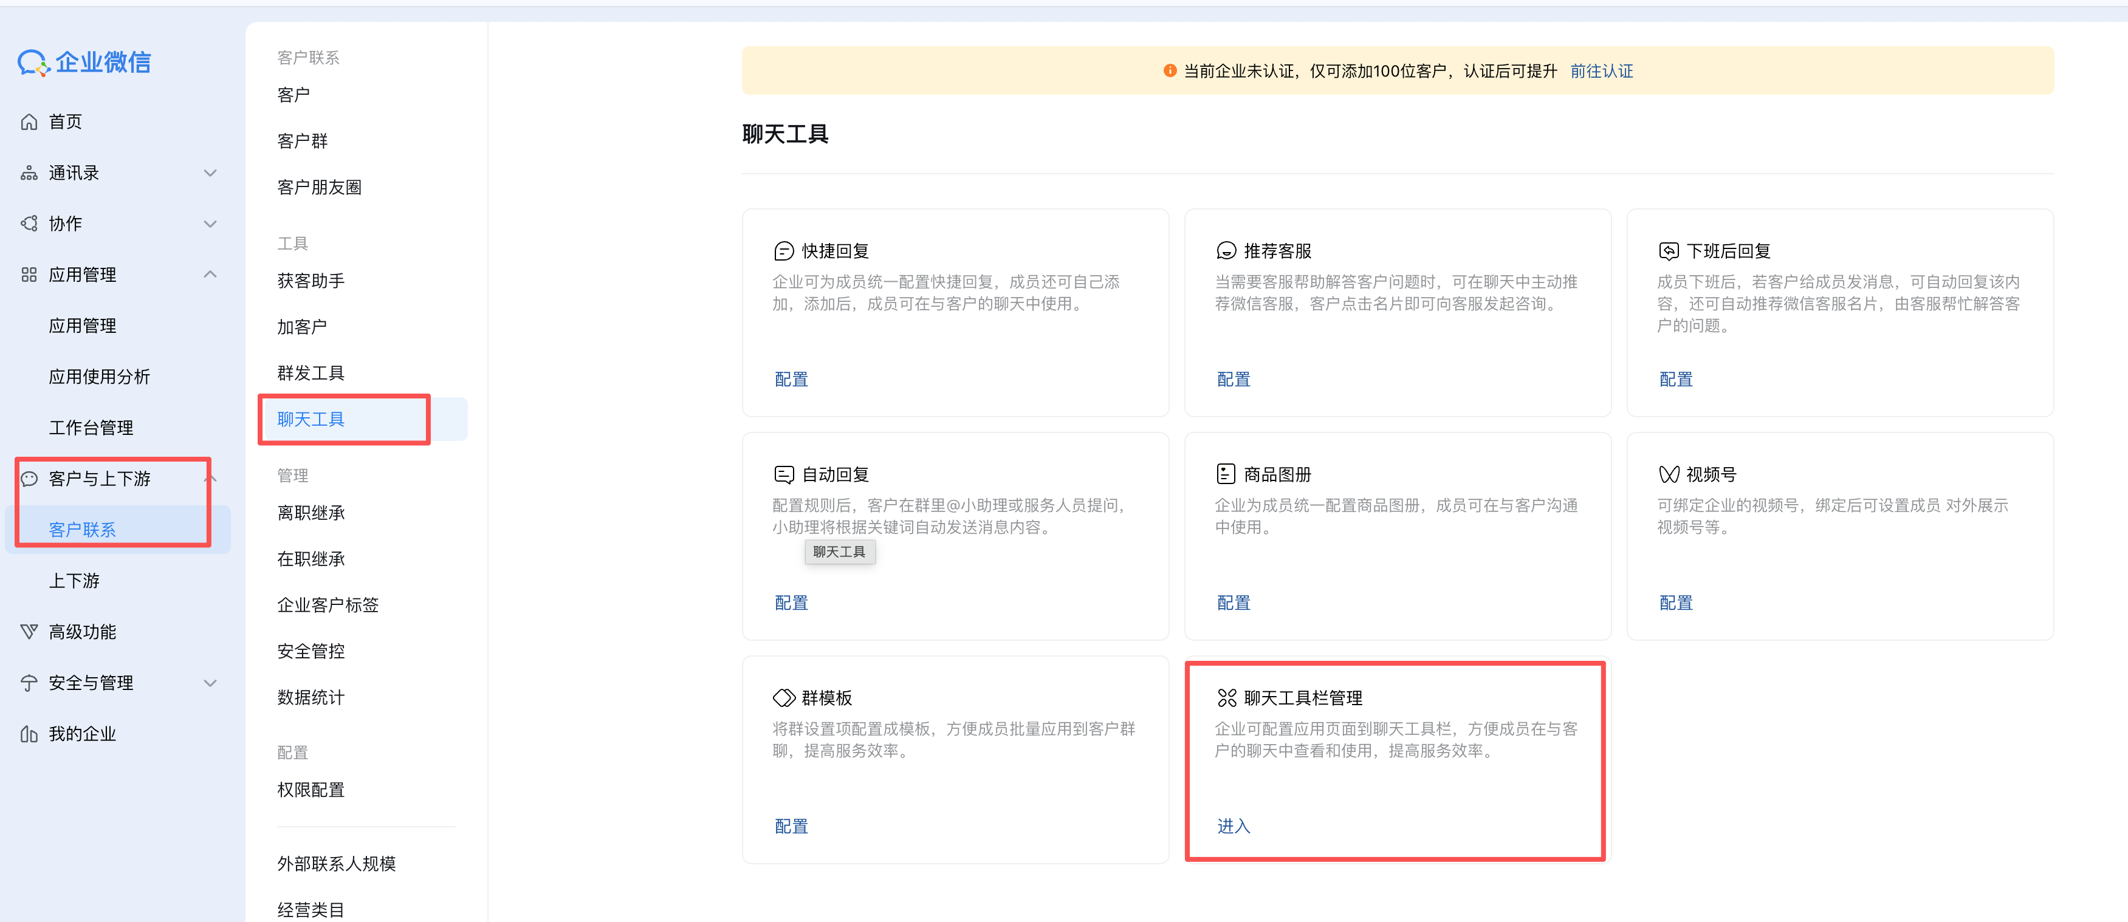Expand 安全与管理 dropdown arrow
Viewport: 2128px width, 922px height.
210,683
